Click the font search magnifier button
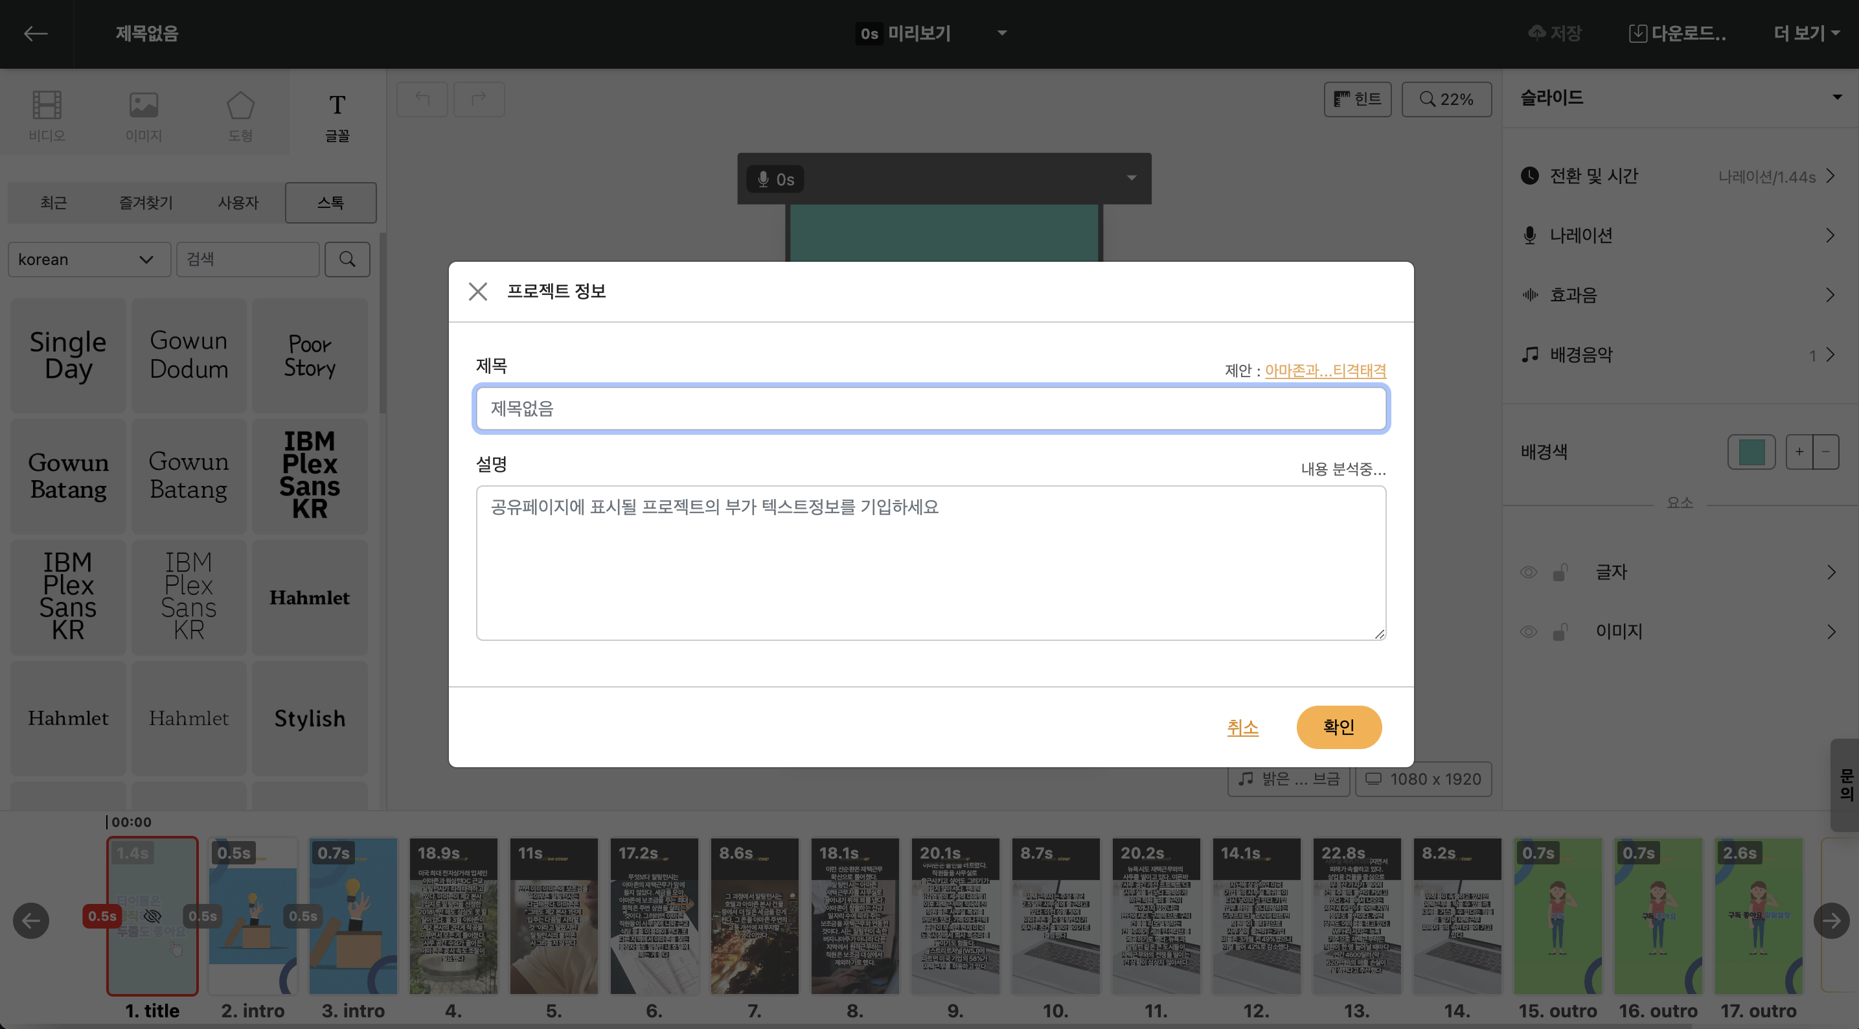The width and height of the screenshot is (1859, 1029). click(x=347, y=259)
